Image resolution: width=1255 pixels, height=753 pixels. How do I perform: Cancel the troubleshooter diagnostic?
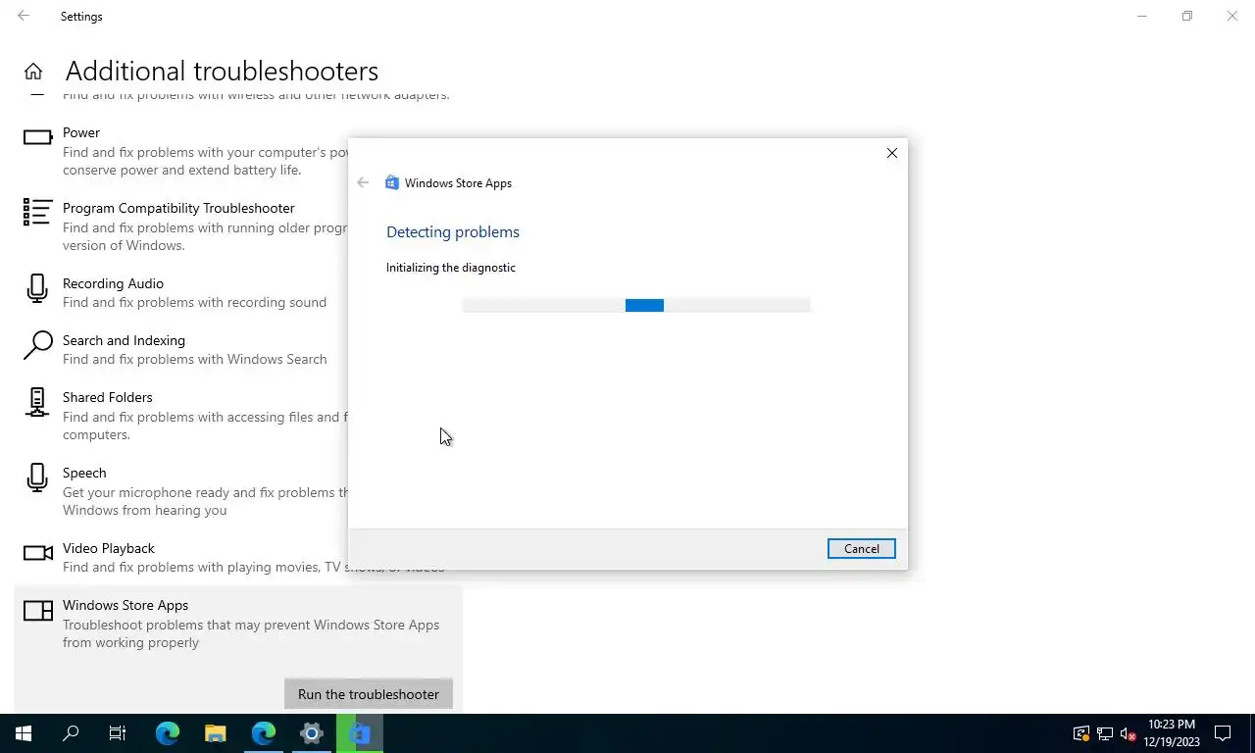[861, 549]
